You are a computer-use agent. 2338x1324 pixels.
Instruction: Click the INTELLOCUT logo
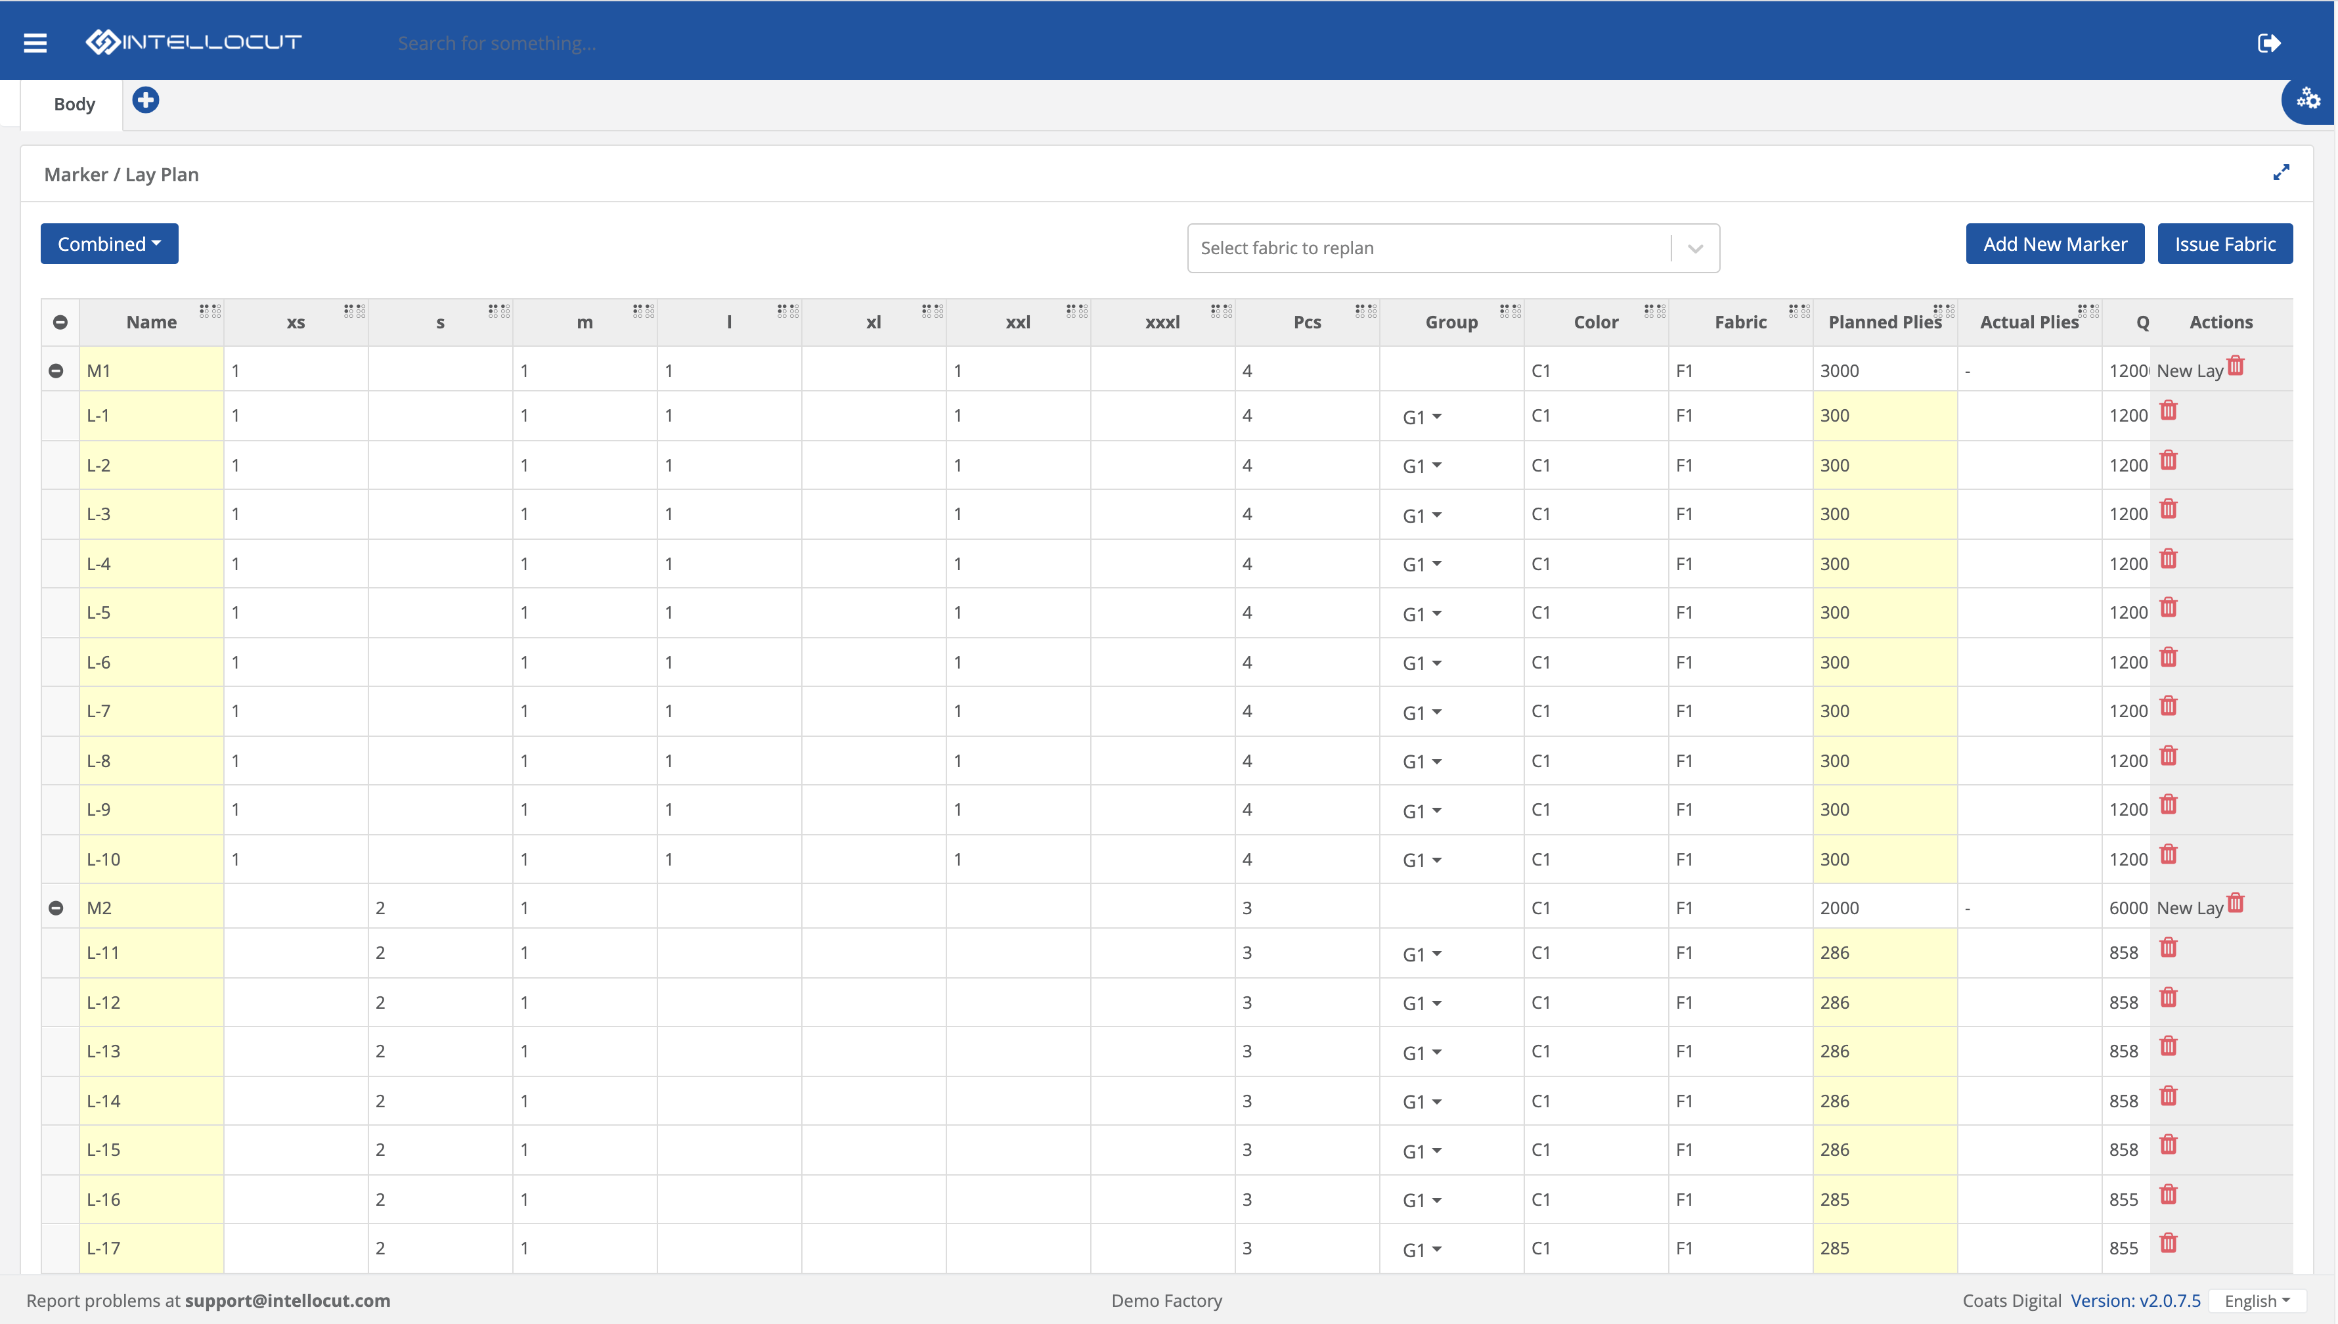(193, 41)
